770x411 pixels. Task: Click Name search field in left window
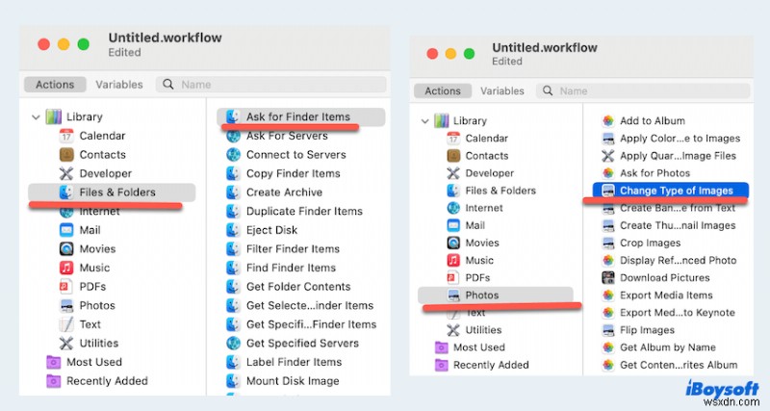271,85
